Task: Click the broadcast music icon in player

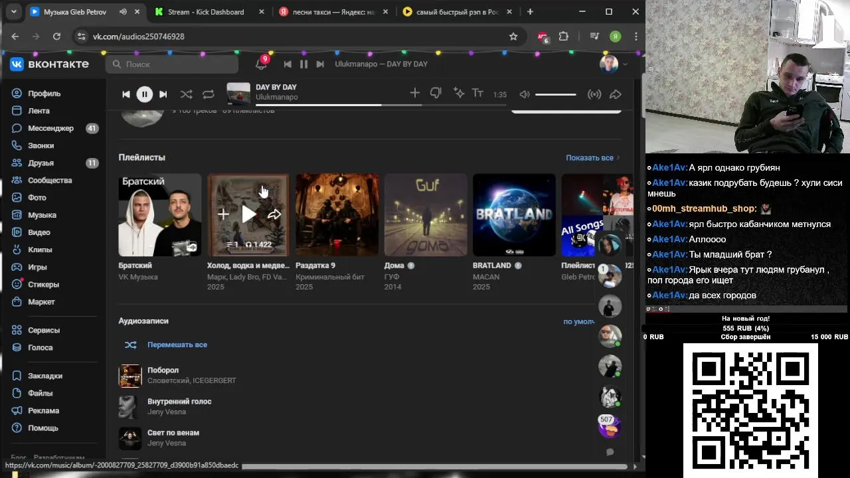Action: [594, 94]
